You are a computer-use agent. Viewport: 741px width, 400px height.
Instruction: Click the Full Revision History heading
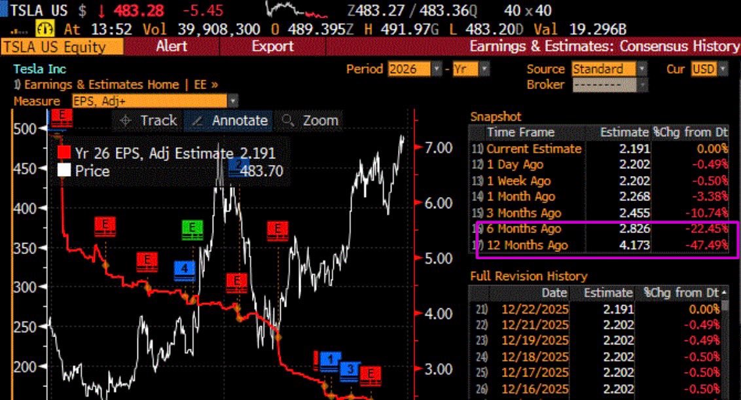pos(529,276)
